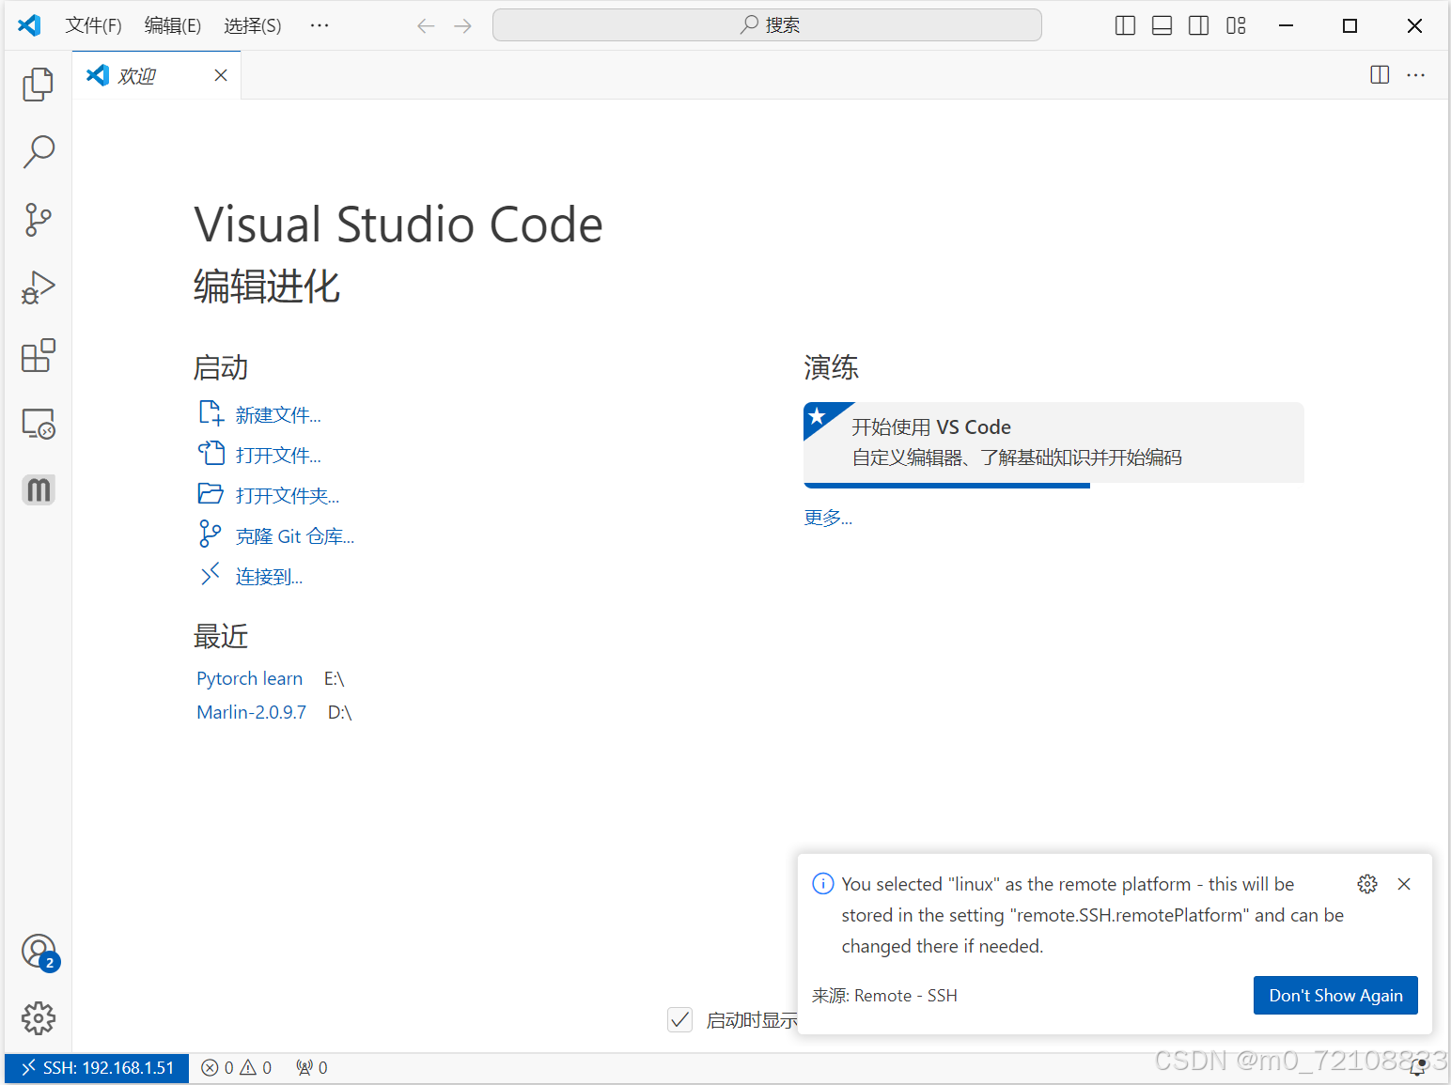Open the Run and Debug view
The width and height of the screenshot is (1451, 1085).
coord(38,287)
